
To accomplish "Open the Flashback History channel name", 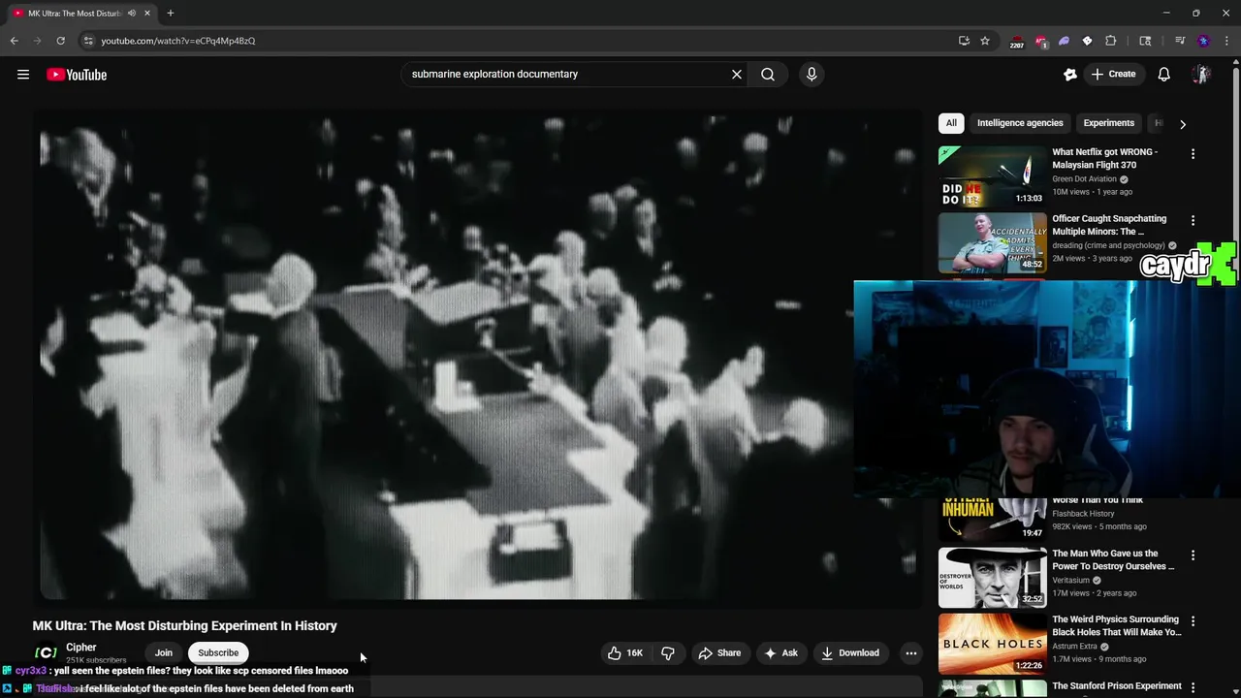I will (1083, 514).
